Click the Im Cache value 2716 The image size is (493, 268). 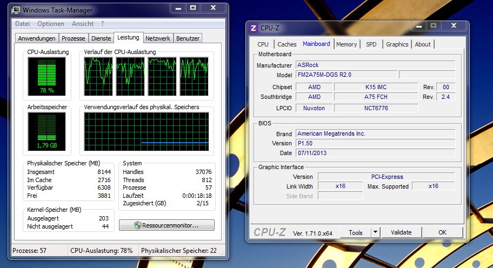pos(104,180)
